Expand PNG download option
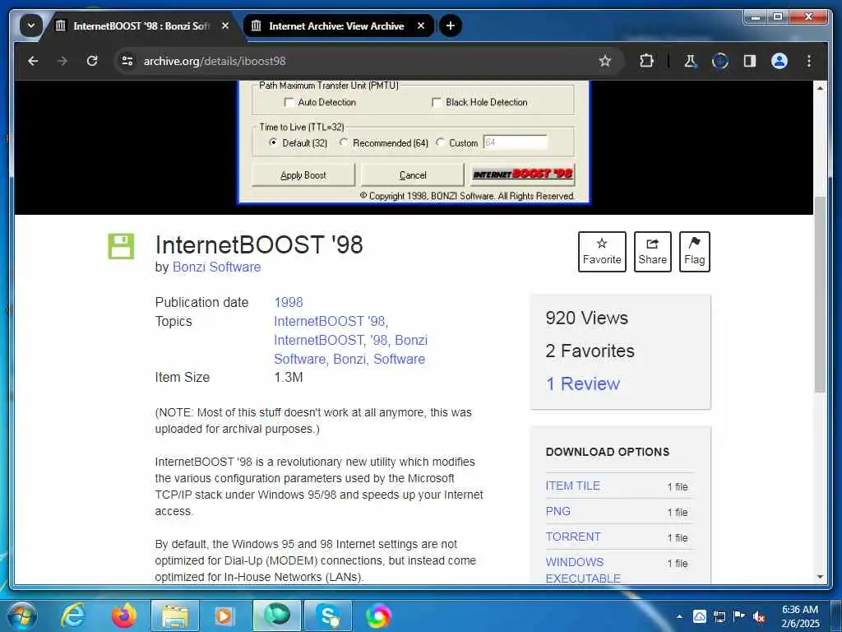 click(x=558, y=511)
